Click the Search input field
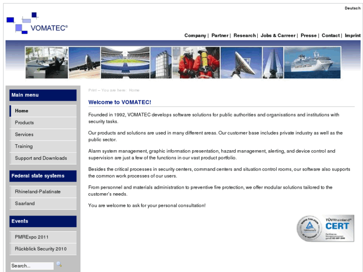 tap(32, 266)
